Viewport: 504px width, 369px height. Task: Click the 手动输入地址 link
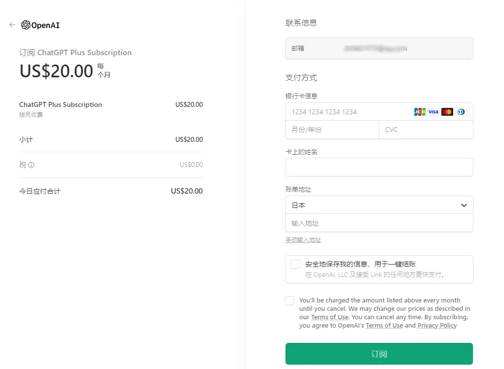click(x=303, y=240)
